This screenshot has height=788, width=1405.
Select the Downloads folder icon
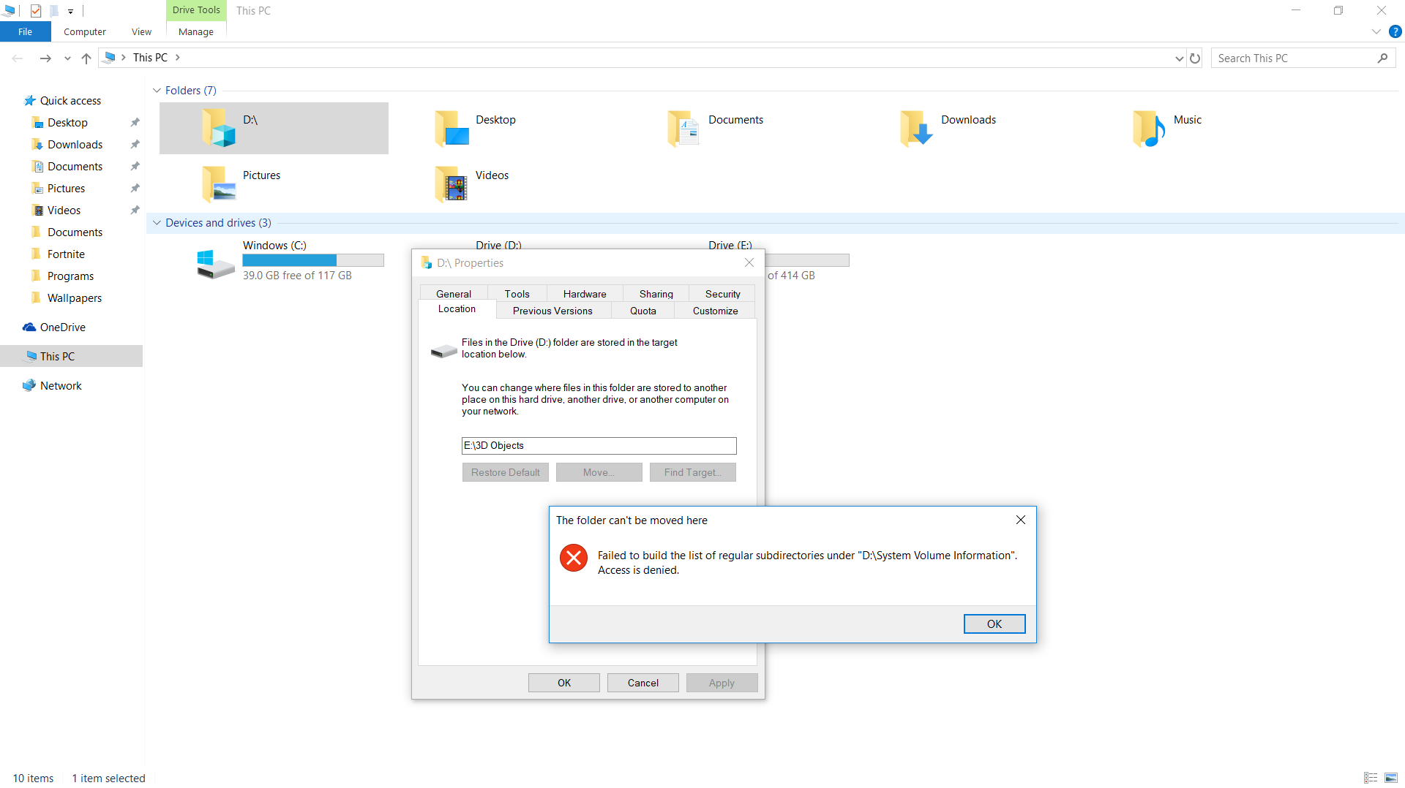(x=916, y=128)
